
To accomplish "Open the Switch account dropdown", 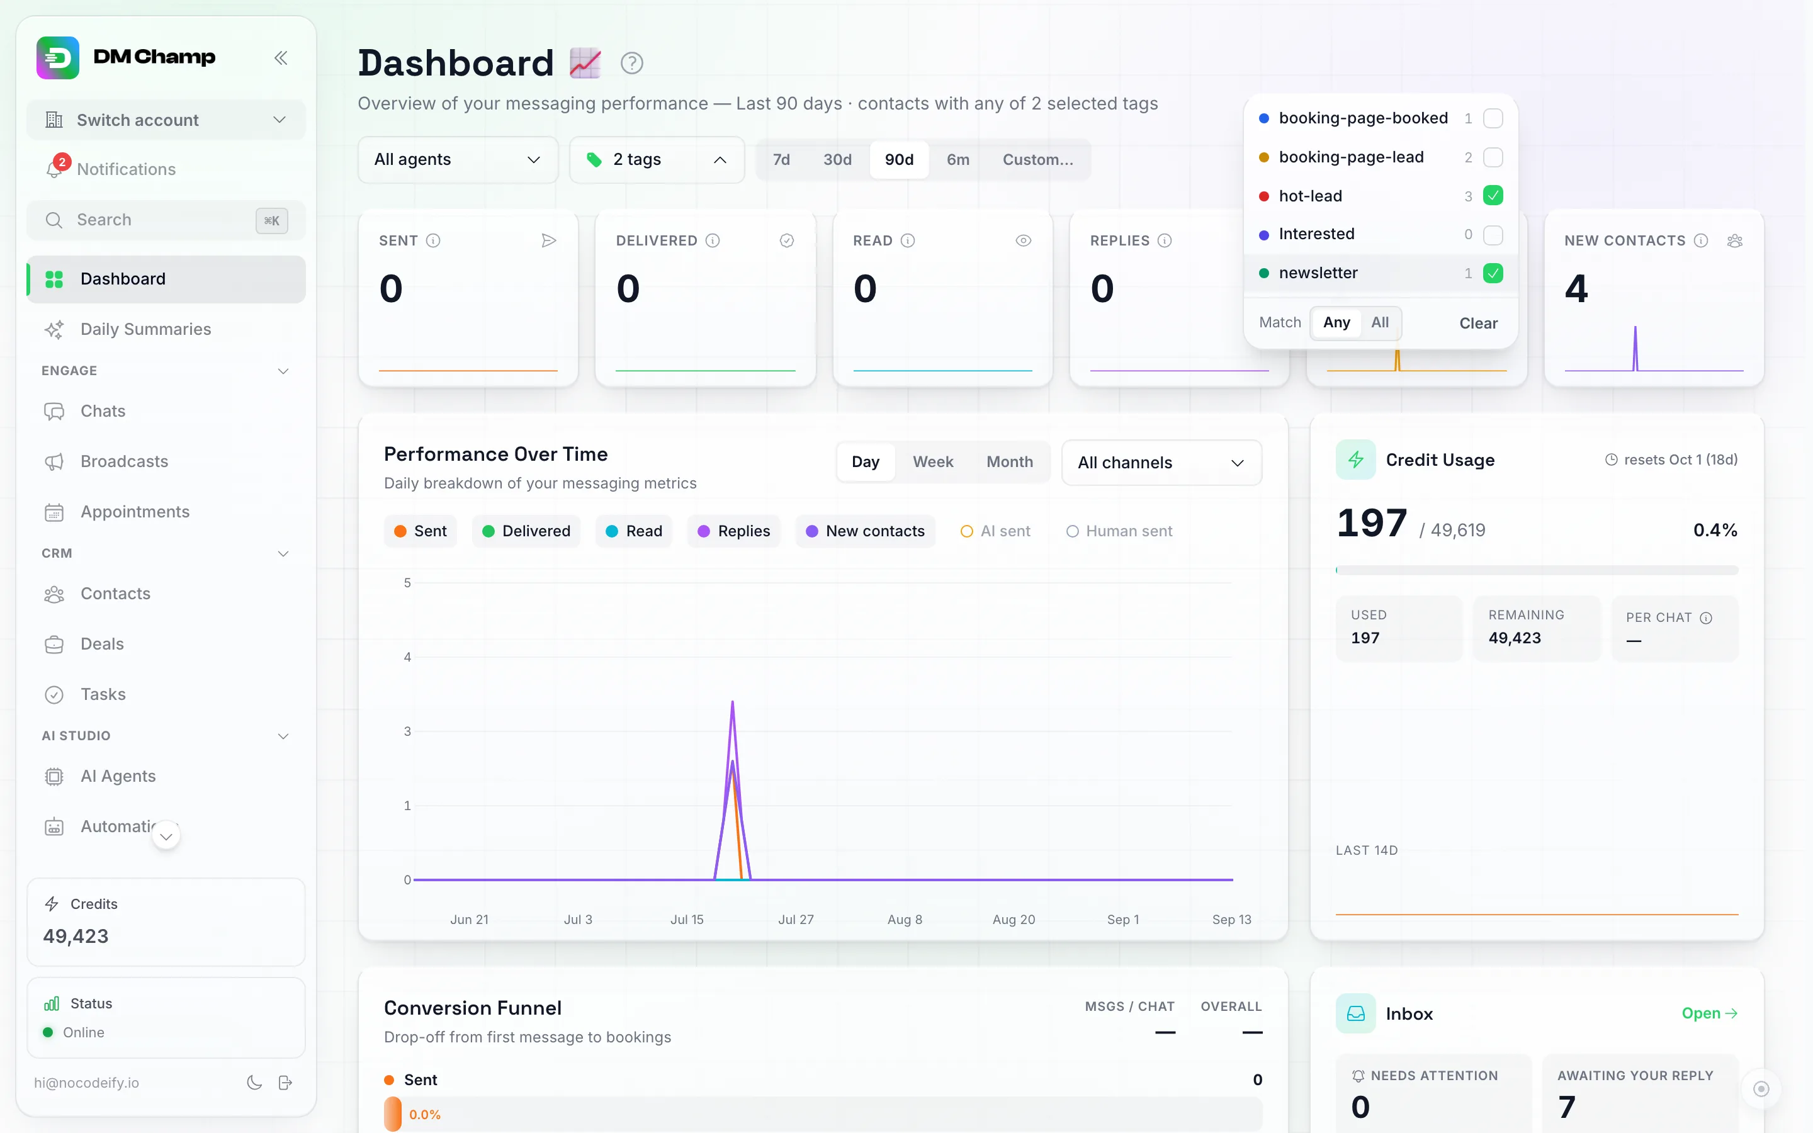I will pos(166,120).
